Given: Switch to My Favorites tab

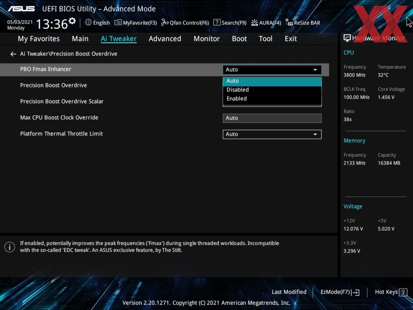Looking at the screenshot, I should pos(39,39).
